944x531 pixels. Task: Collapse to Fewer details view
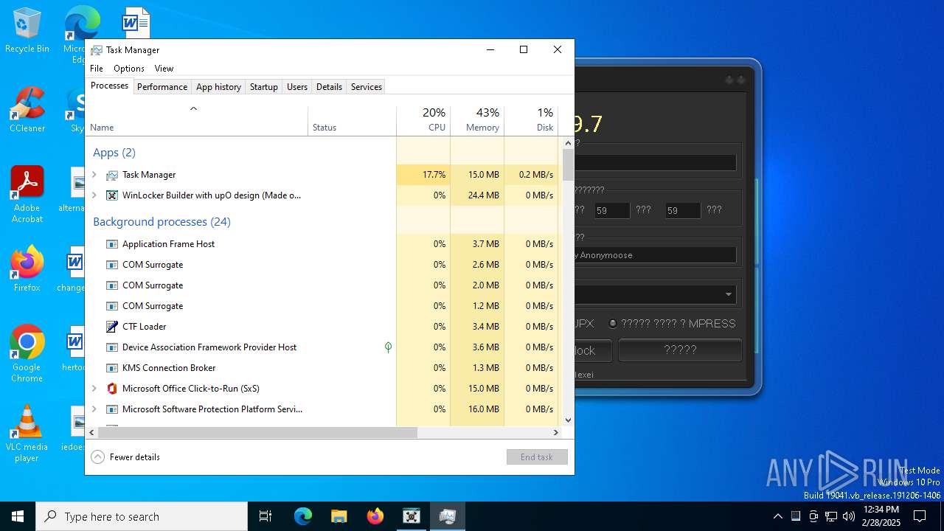click(x=125, y=457)
